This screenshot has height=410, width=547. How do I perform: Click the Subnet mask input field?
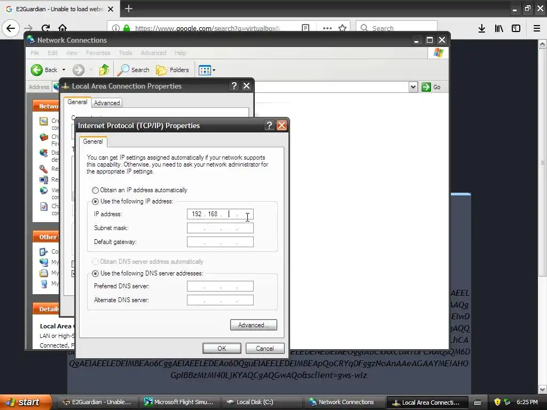tap(220, 228)
